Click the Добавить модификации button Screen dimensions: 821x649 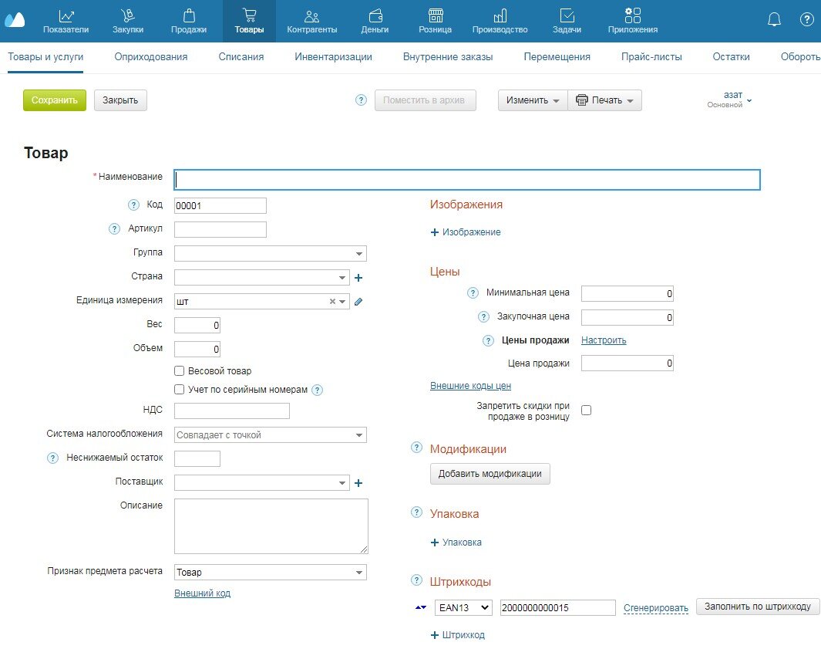pos(490,474)
